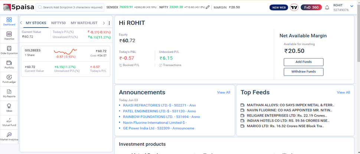Open the FnO 360 button
Screen dimensions: 360x154
(311, 7)
